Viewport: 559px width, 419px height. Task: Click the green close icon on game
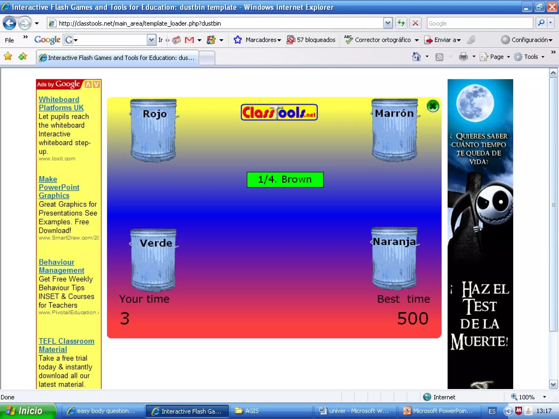point(433,106)
